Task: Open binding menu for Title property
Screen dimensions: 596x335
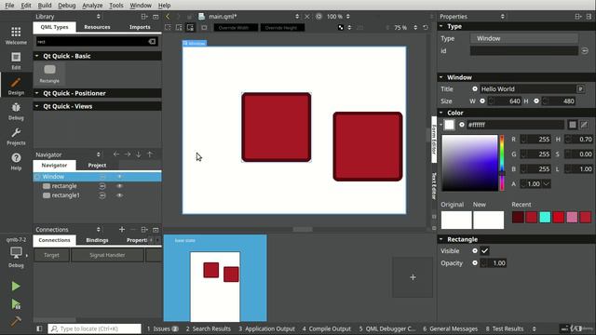Action: point(475,89)
